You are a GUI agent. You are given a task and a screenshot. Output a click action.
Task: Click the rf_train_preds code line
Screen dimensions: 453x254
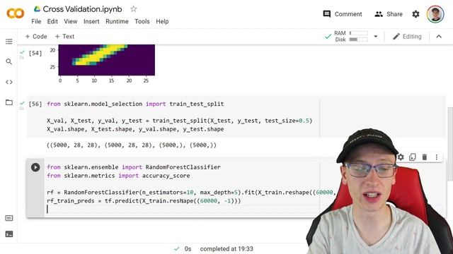(144, 200)
